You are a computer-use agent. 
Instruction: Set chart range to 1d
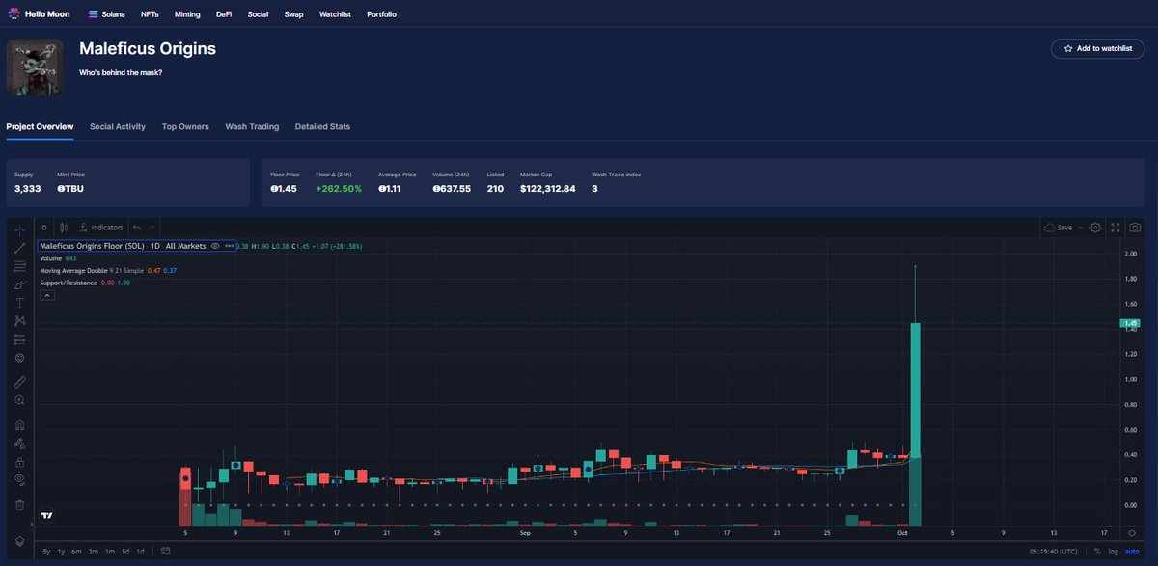140,552
